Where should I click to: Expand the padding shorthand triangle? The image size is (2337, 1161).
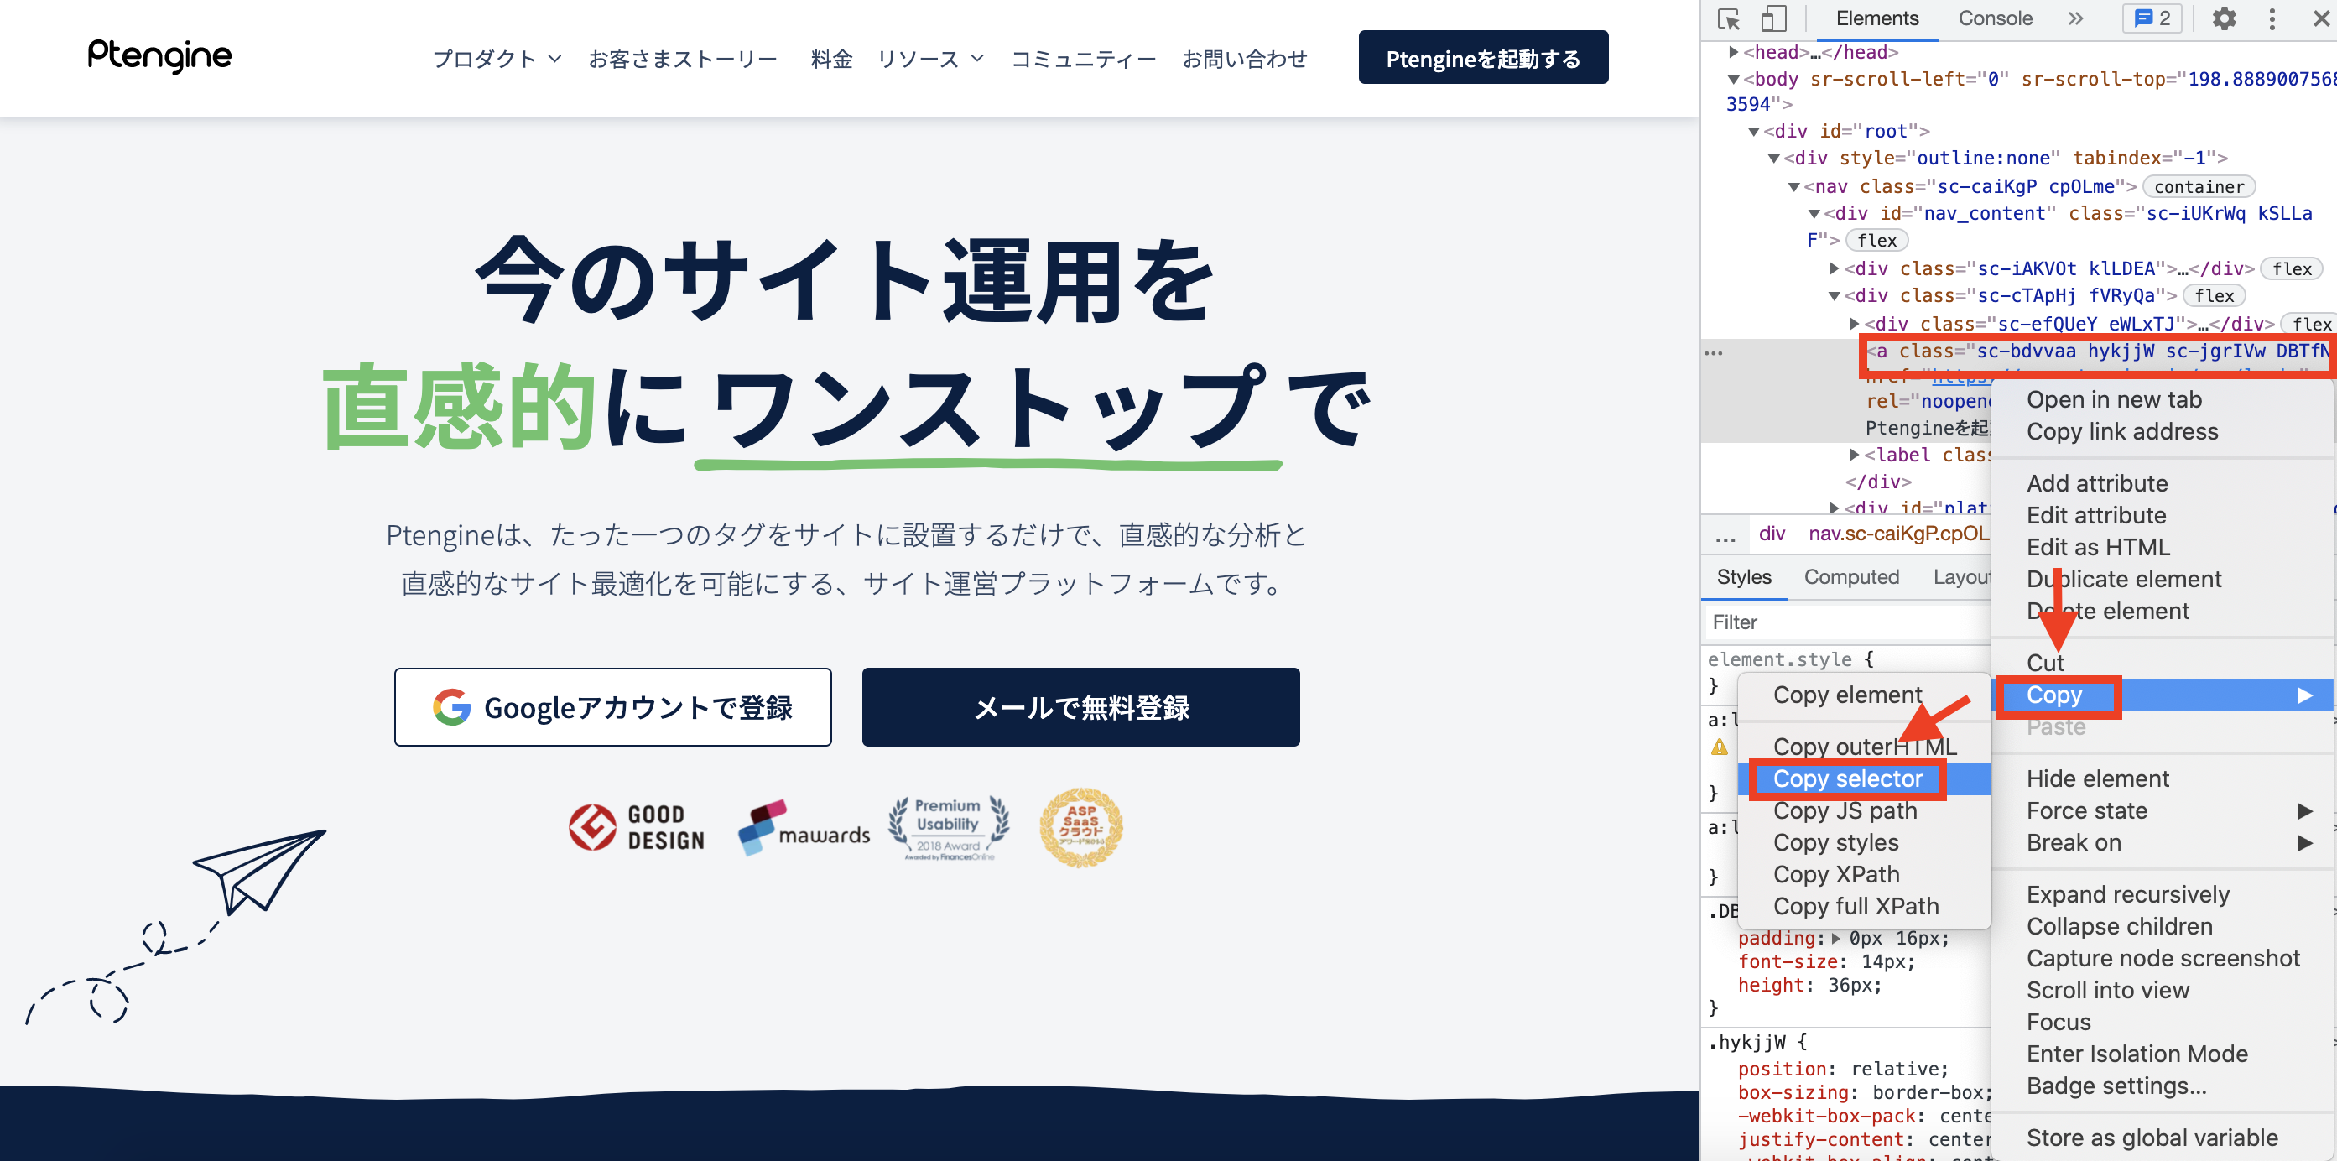click(x=1836, y=939)
